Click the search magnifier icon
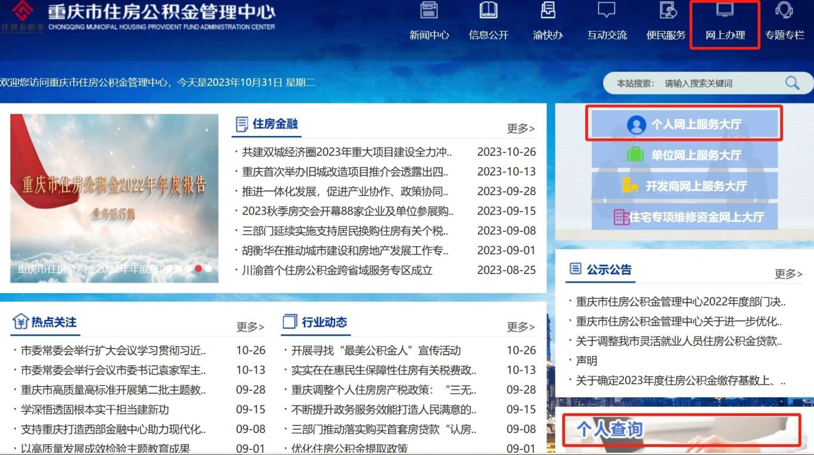 pyautogui.click(x=792, y=83)
